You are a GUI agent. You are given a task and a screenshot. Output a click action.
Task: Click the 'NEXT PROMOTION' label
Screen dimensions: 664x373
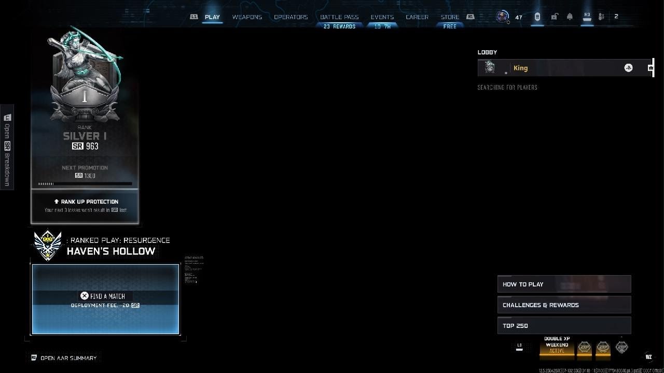pos(85,168)
